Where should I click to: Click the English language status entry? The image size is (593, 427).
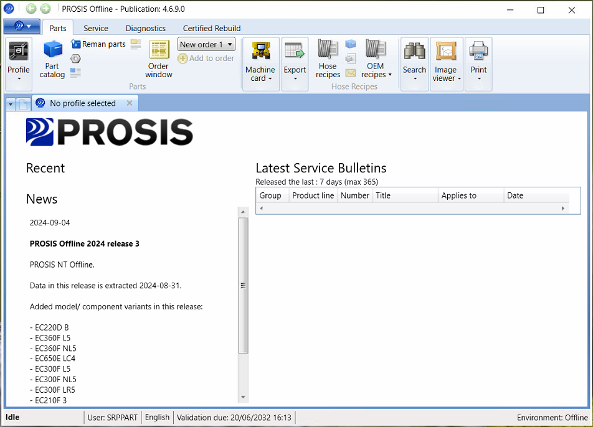pyautogui.click(x=158, y=417)
